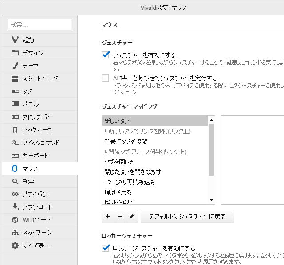Select 新しいタブでリンクを開く(リンク上) entry

click(x=155, y=131)
